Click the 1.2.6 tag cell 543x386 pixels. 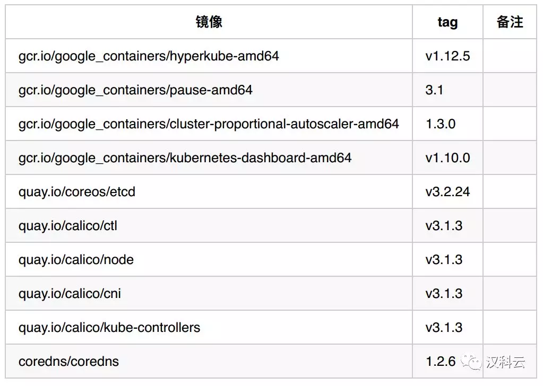pos(448,361)
